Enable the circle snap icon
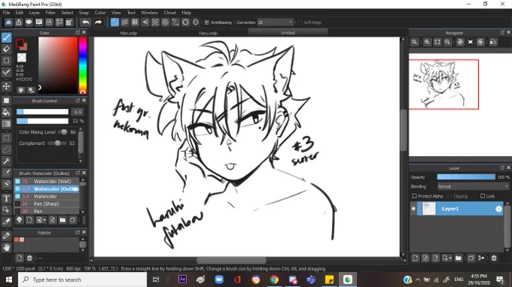This screenshot has height=287, width=512. point(165,22)
